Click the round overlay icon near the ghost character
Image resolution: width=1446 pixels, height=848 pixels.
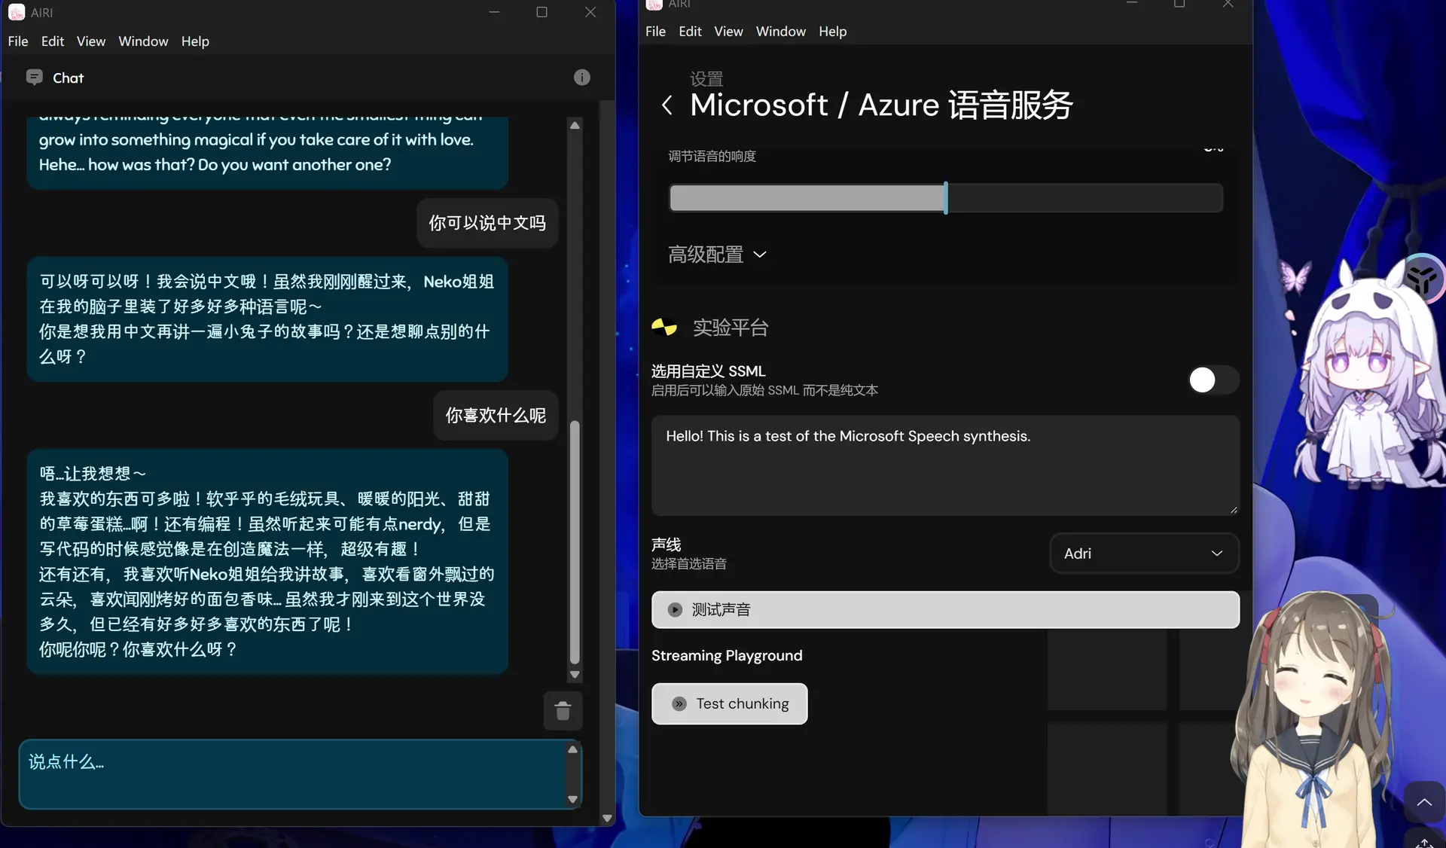[1423, 279]
